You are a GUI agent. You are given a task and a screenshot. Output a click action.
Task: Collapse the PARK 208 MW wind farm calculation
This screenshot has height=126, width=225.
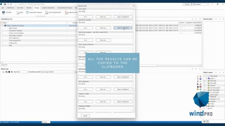point(3,26)
